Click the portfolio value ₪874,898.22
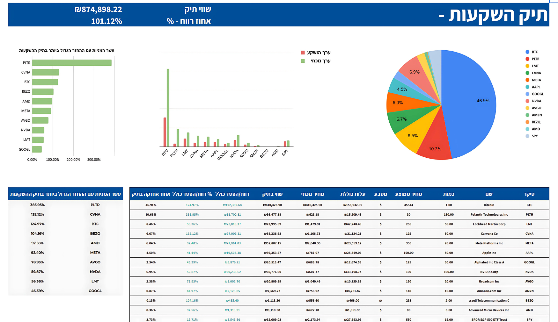 [x=98, y=10]
